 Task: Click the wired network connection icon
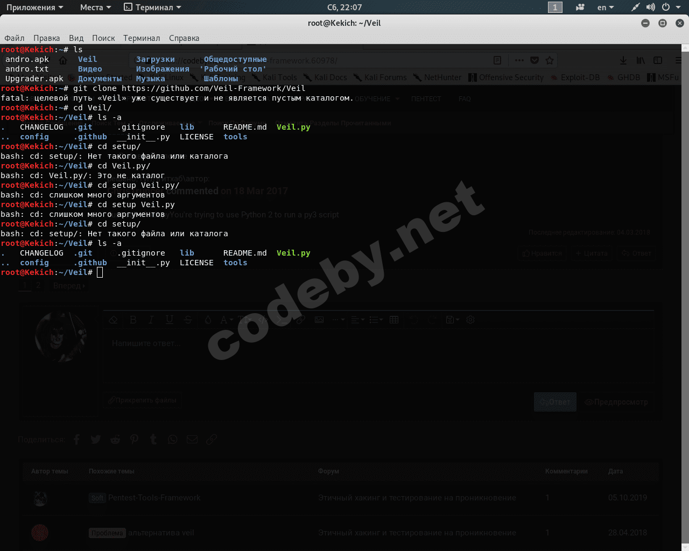[x=636, y=7]
